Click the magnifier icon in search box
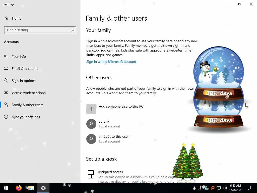 (73, 30)
